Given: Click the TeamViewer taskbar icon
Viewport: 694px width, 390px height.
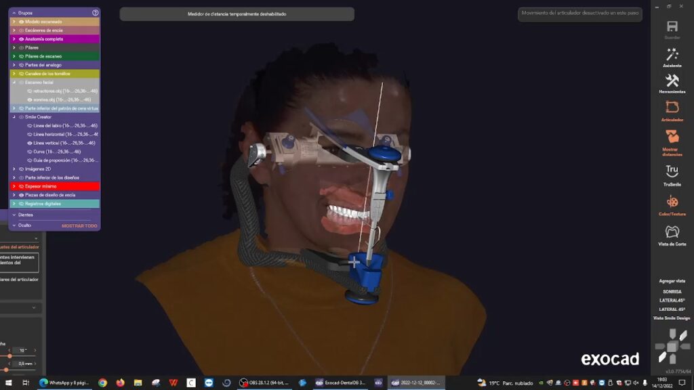Looking at the screenshot, I should [209, 383].
